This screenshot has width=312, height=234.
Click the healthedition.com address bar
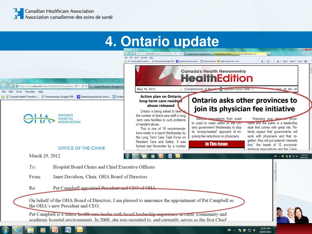point(155,54)
